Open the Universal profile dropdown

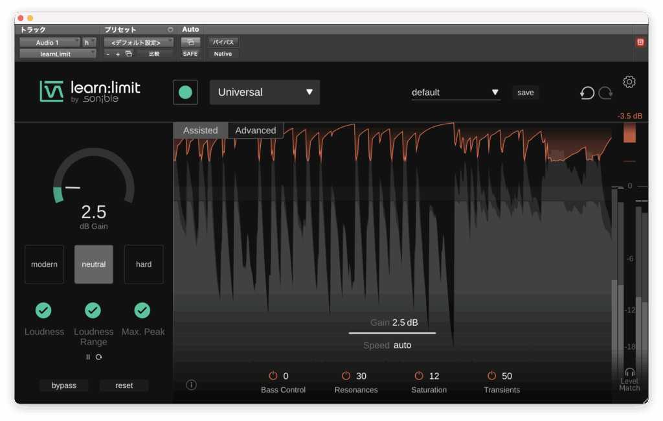pyautogui.click(x=265, y=92)
